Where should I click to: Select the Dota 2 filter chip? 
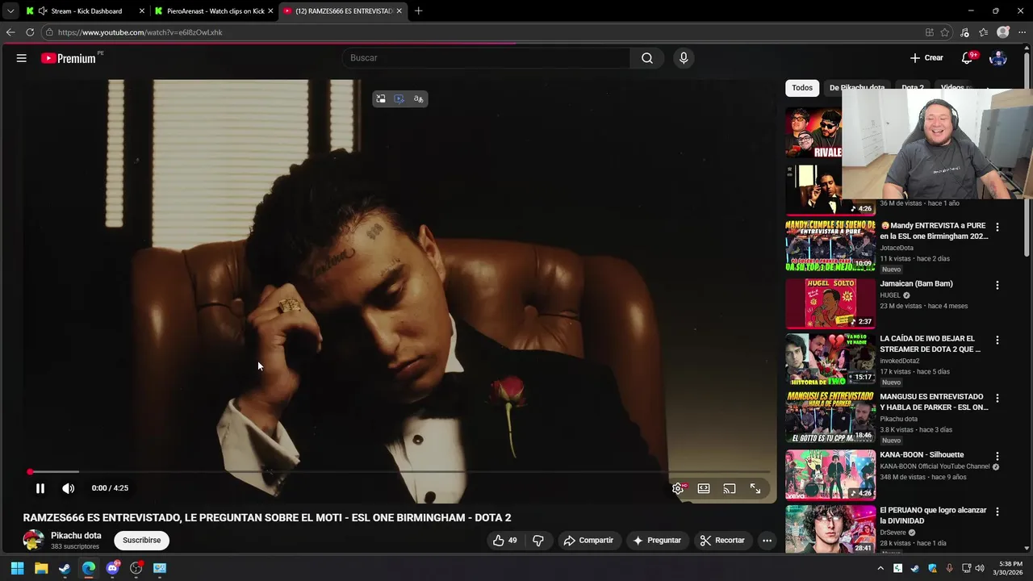[913, 88]
